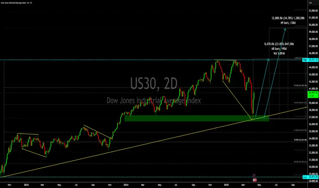This screenshot has height=188, width=319.
Task: Select the 23.60% Fibonacci level label
Action: point(300,85)
